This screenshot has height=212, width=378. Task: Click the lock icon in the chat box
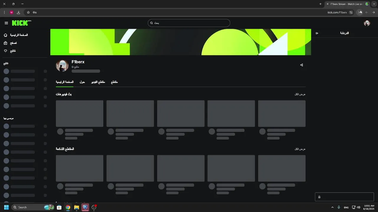(x=319, y=197)
